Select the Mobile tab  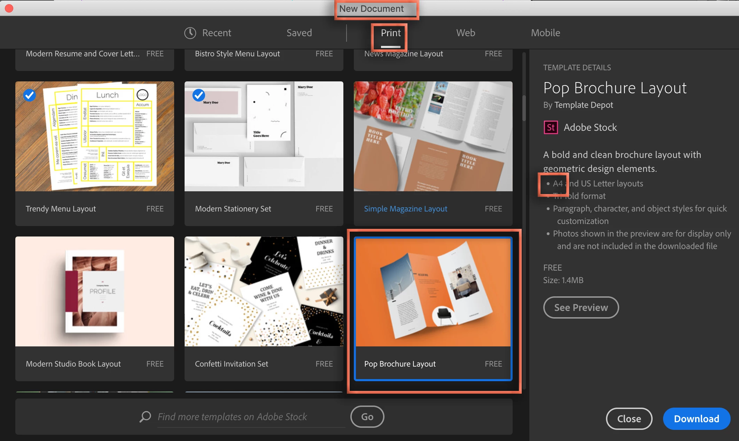545,33
